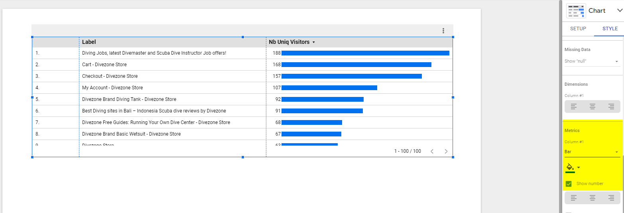Go to the next table page
This screenshot has width=624, height=213.
click(446, 151)
